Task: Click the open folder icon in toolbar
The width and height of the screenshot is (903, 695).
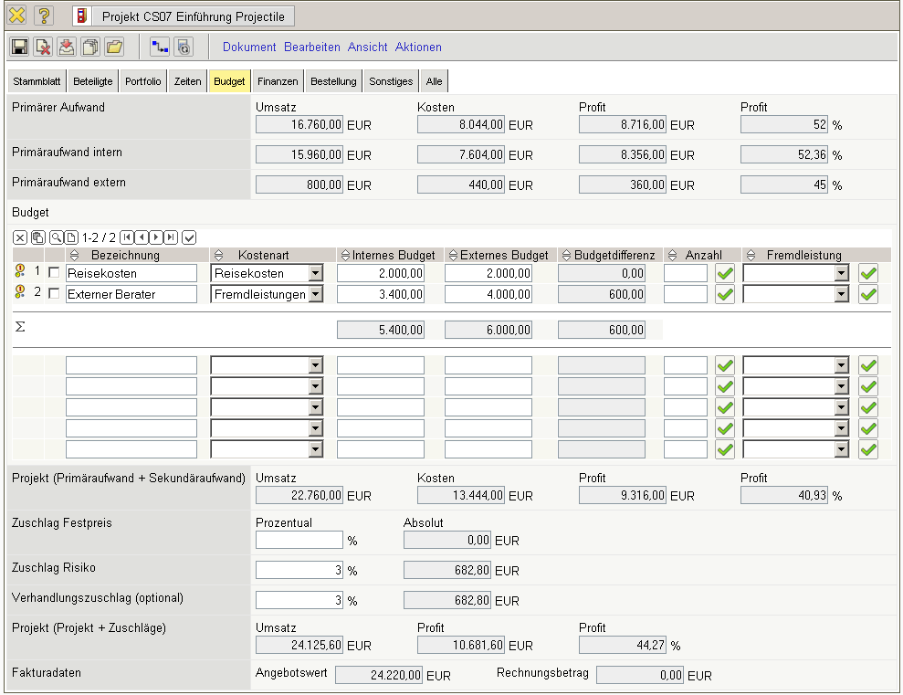Action: point(114,47)
